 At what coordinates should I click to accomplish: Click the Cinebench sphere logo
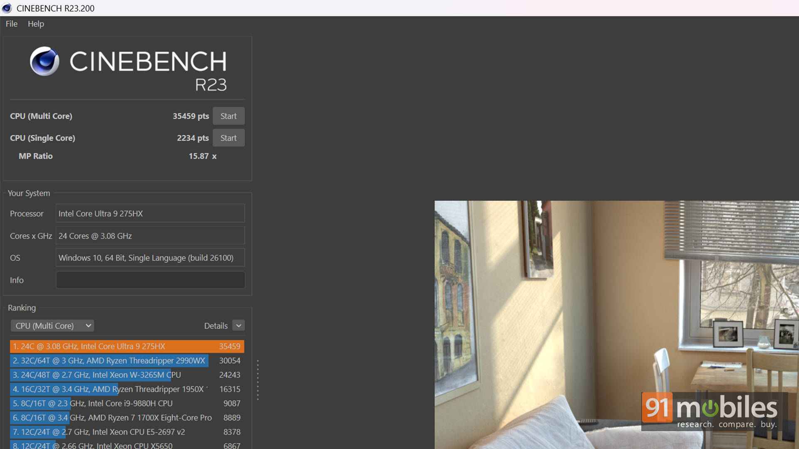(x=45, y=61)
